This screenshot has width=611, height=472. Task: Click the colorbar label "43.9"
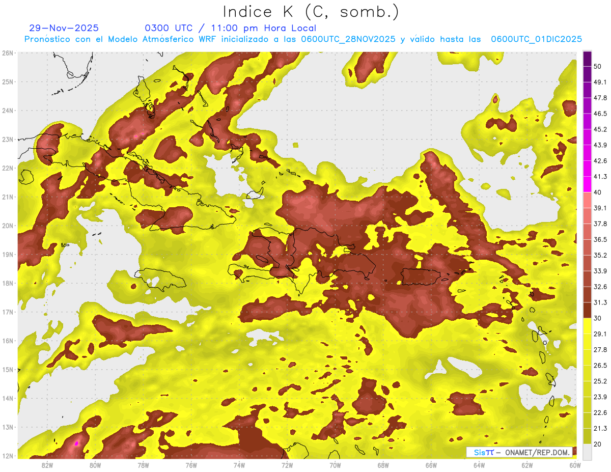[x=600, y=145]
